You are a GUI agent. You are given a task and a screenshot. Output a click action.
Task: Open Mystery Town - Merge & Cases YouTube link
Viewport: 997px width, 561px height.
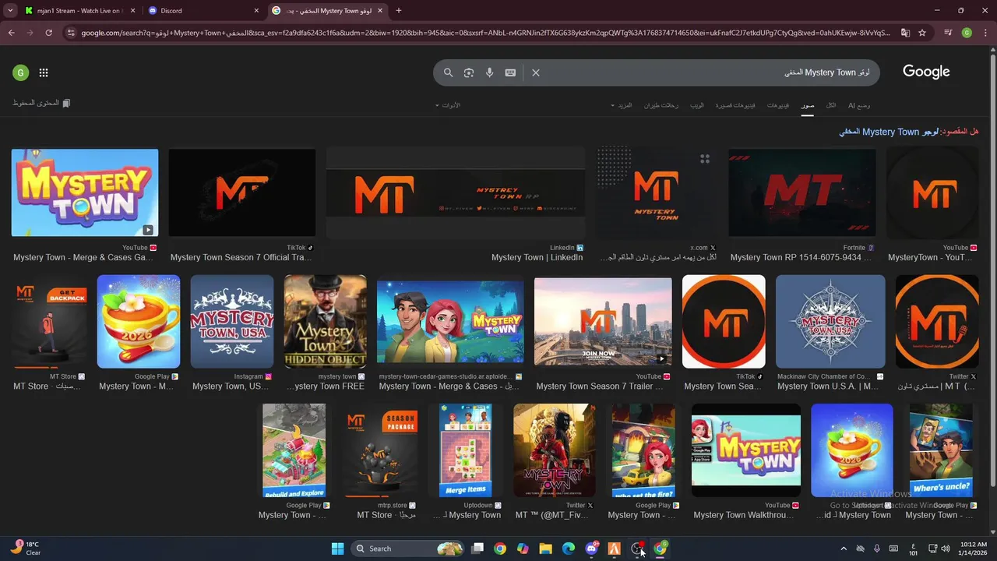83,257
